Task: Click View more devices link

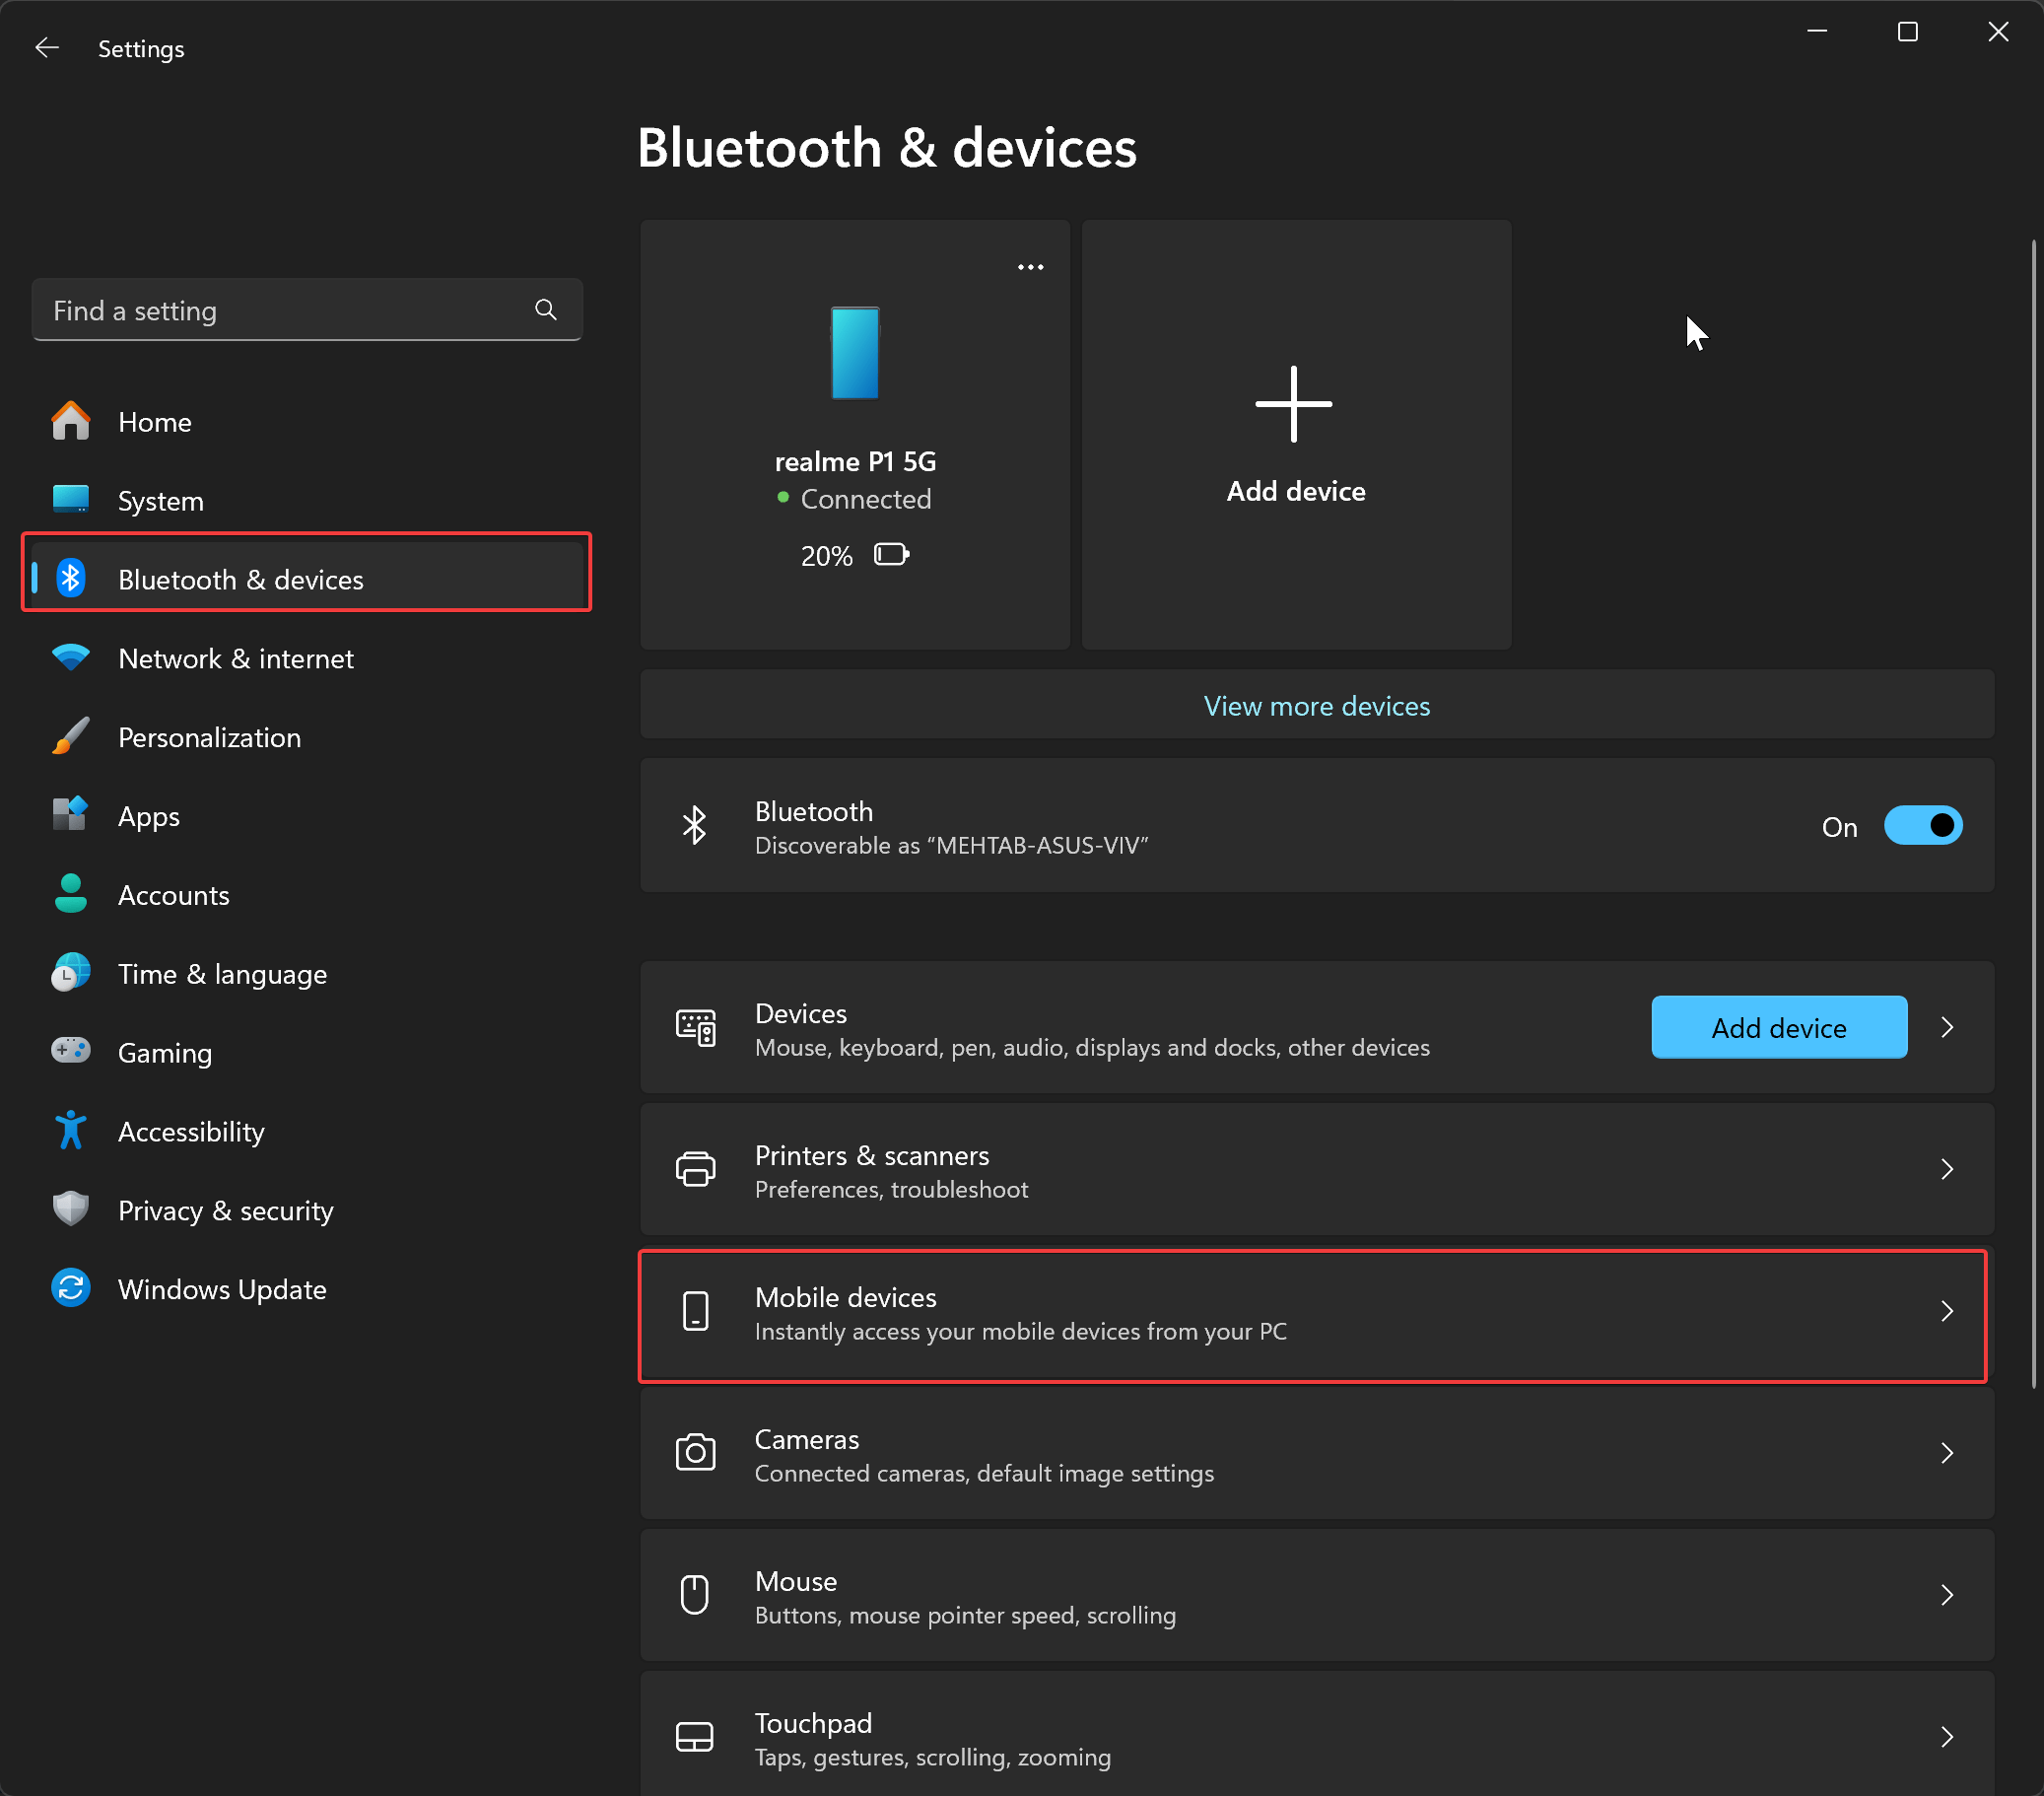Action: point(1316,706)
